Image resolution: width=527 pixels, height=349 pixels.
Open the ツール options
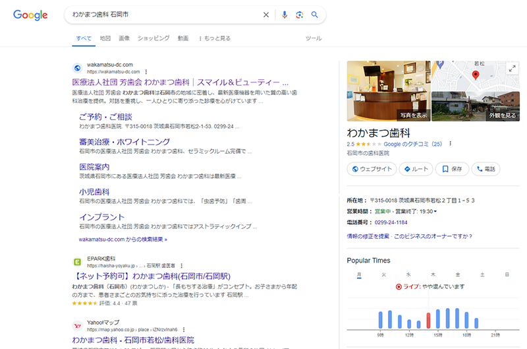click(x=314, y=38)
